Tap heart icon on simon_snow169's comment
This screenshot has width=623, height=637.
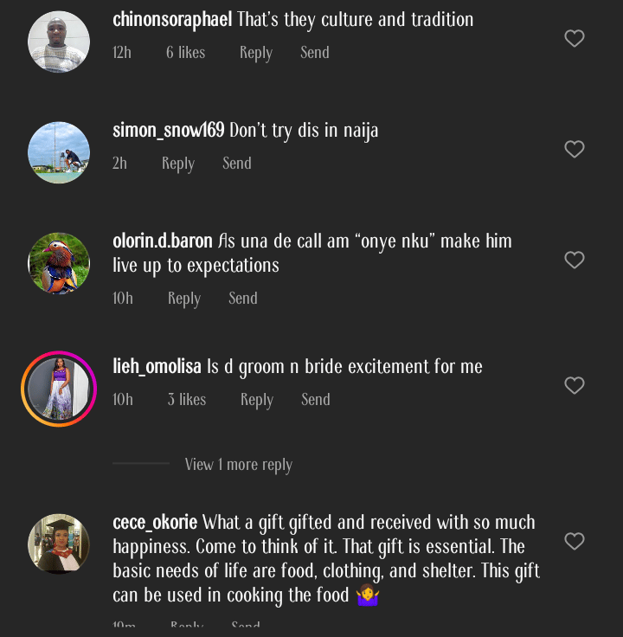click(575, 150)
